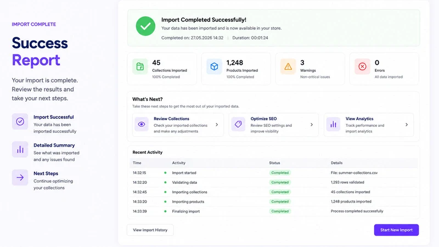Click the green dot beside Import started
This screenshot has height=247, width=439.
click(x=165, y=173)
